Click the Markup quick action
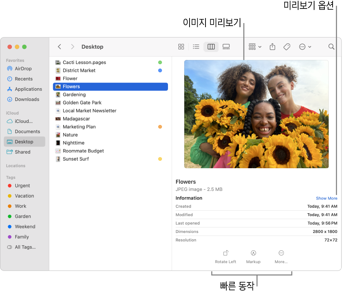Screen dimensions: 343x294 [253, 257]
